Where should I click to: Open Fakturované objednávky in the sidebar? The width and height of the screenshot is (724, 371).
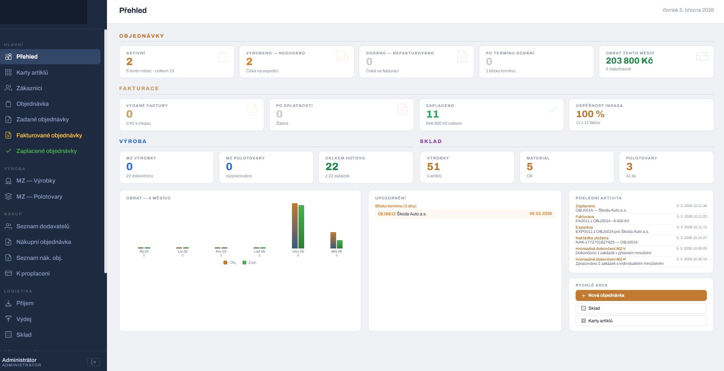pyautogui.click(x=49, y=135)
